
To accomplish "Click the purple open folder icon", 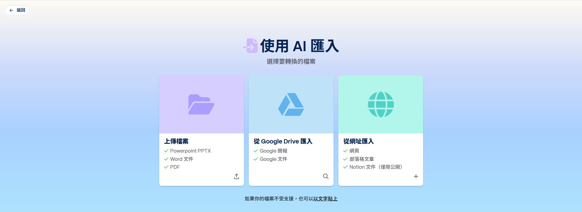I will tap(201, 104).
